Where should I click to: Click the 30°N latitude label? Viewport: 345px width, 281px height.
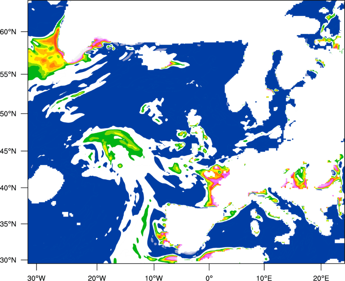point(8,260)
